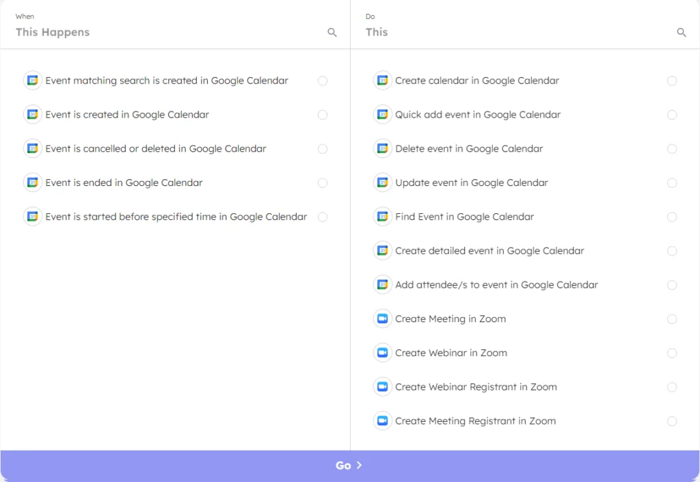Image resolution: width=700 pixels, height=482 pixels.
Task: Click Google Calendar icon beside Event is created
Action: click(32, 115)
